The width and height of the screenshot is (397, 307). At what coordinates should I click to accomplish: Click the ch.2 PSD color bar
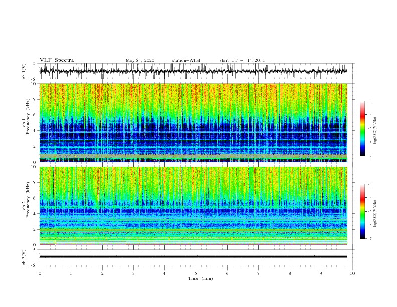tap(362, 211)
